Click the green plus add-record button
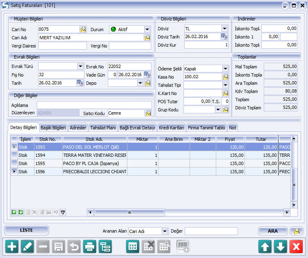Viewport: 308px width, 258px height. [12, 247]
